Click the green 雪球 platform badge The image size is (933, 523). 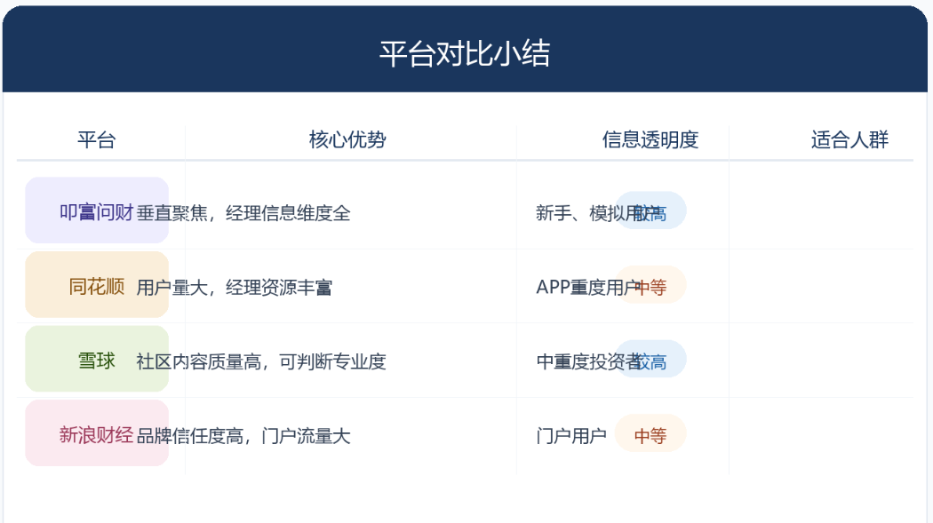96,359
